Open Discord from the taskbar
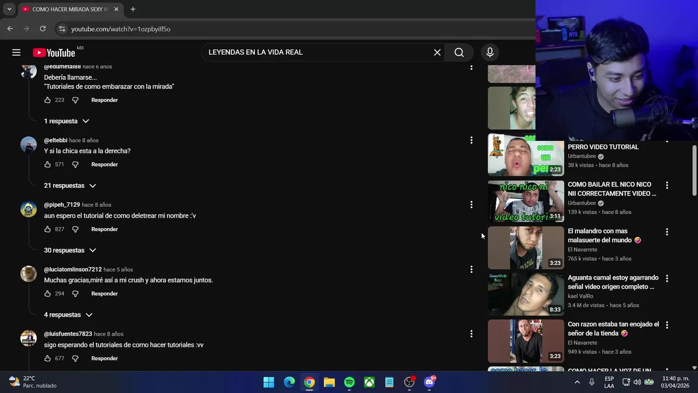 coord(430,382)
